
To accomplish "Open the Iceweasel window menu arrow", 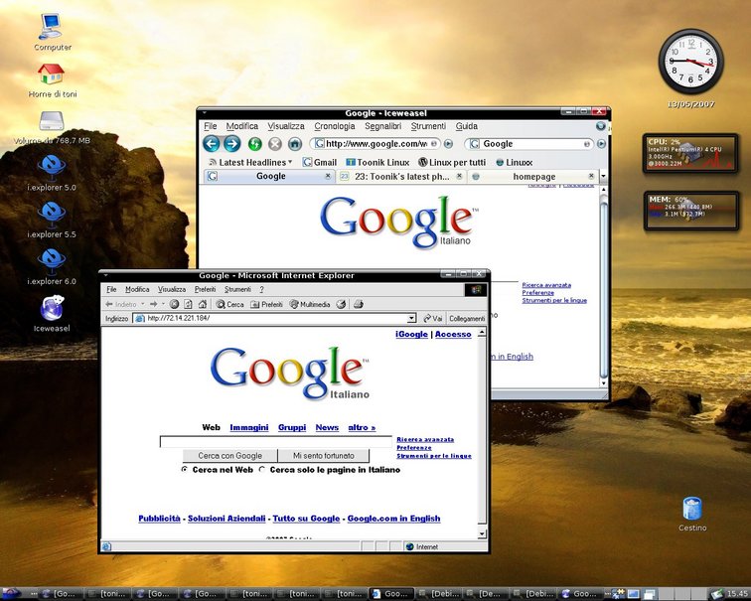I will coord(204,113).
